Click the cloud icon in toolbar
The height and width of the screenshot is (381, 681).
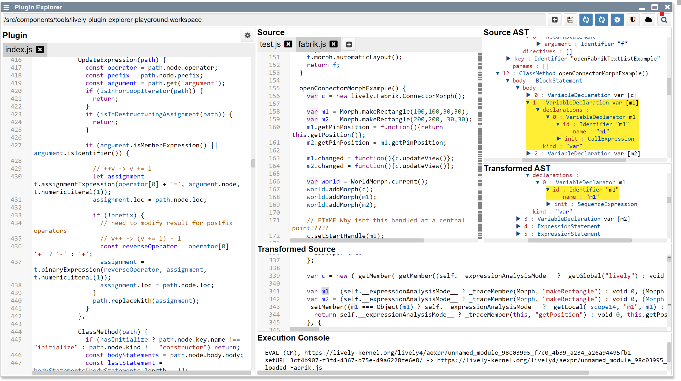648,20
